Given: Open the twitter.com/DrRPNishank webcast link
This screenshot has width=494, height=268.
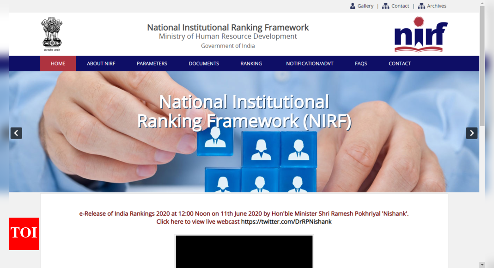Looking at the screenshot, I should click(x=286, y=222).
